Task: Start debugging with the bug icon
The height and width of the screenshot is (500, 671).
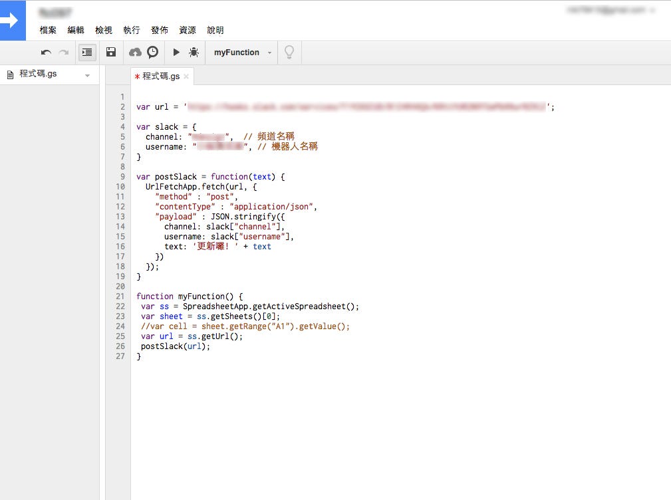Action: coord(194,52)
